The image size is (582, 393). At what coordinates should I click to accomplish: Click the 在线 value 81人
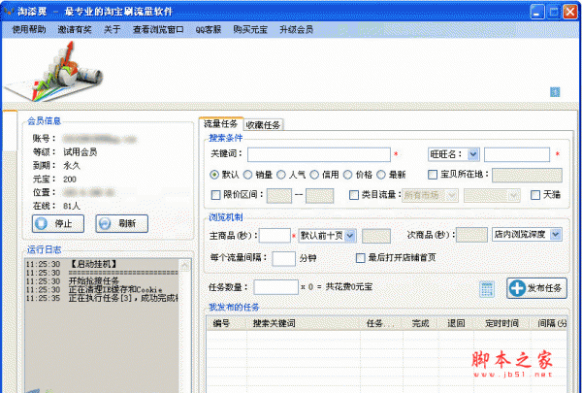point(71,206)
